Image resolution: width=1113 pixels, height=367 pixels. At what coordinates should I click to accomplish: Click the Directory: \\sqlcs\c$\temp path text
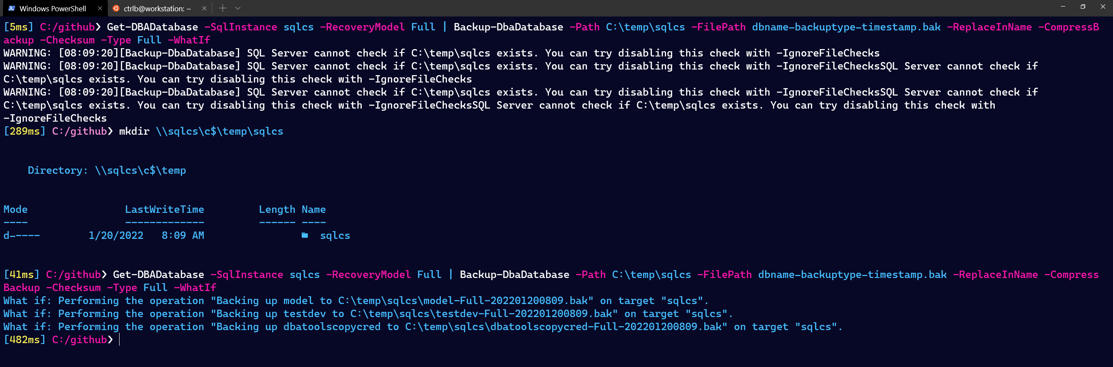tap(107, 170)
